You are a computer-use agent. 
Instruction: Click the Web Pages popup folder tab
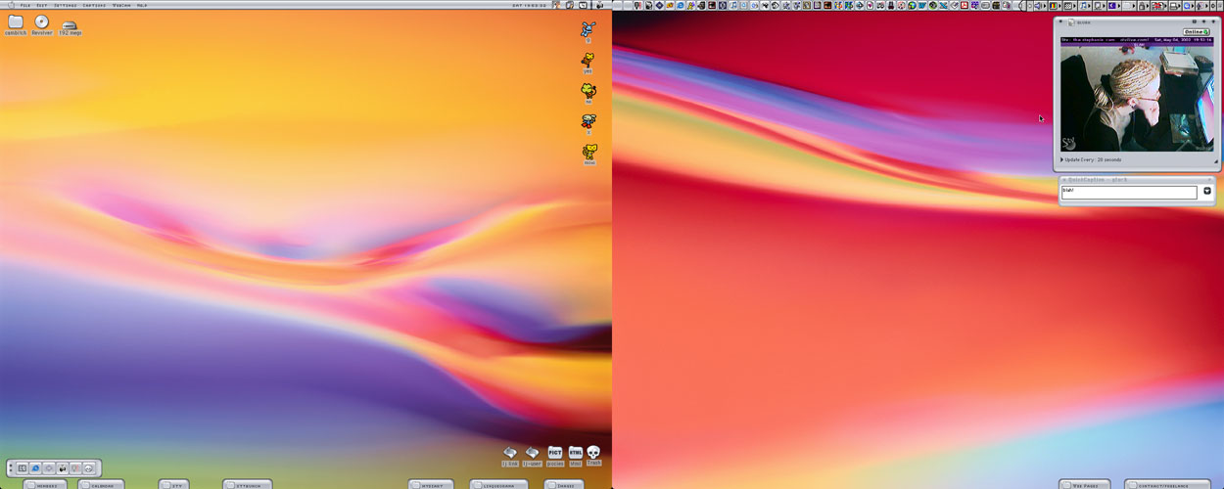point(1085,484)
